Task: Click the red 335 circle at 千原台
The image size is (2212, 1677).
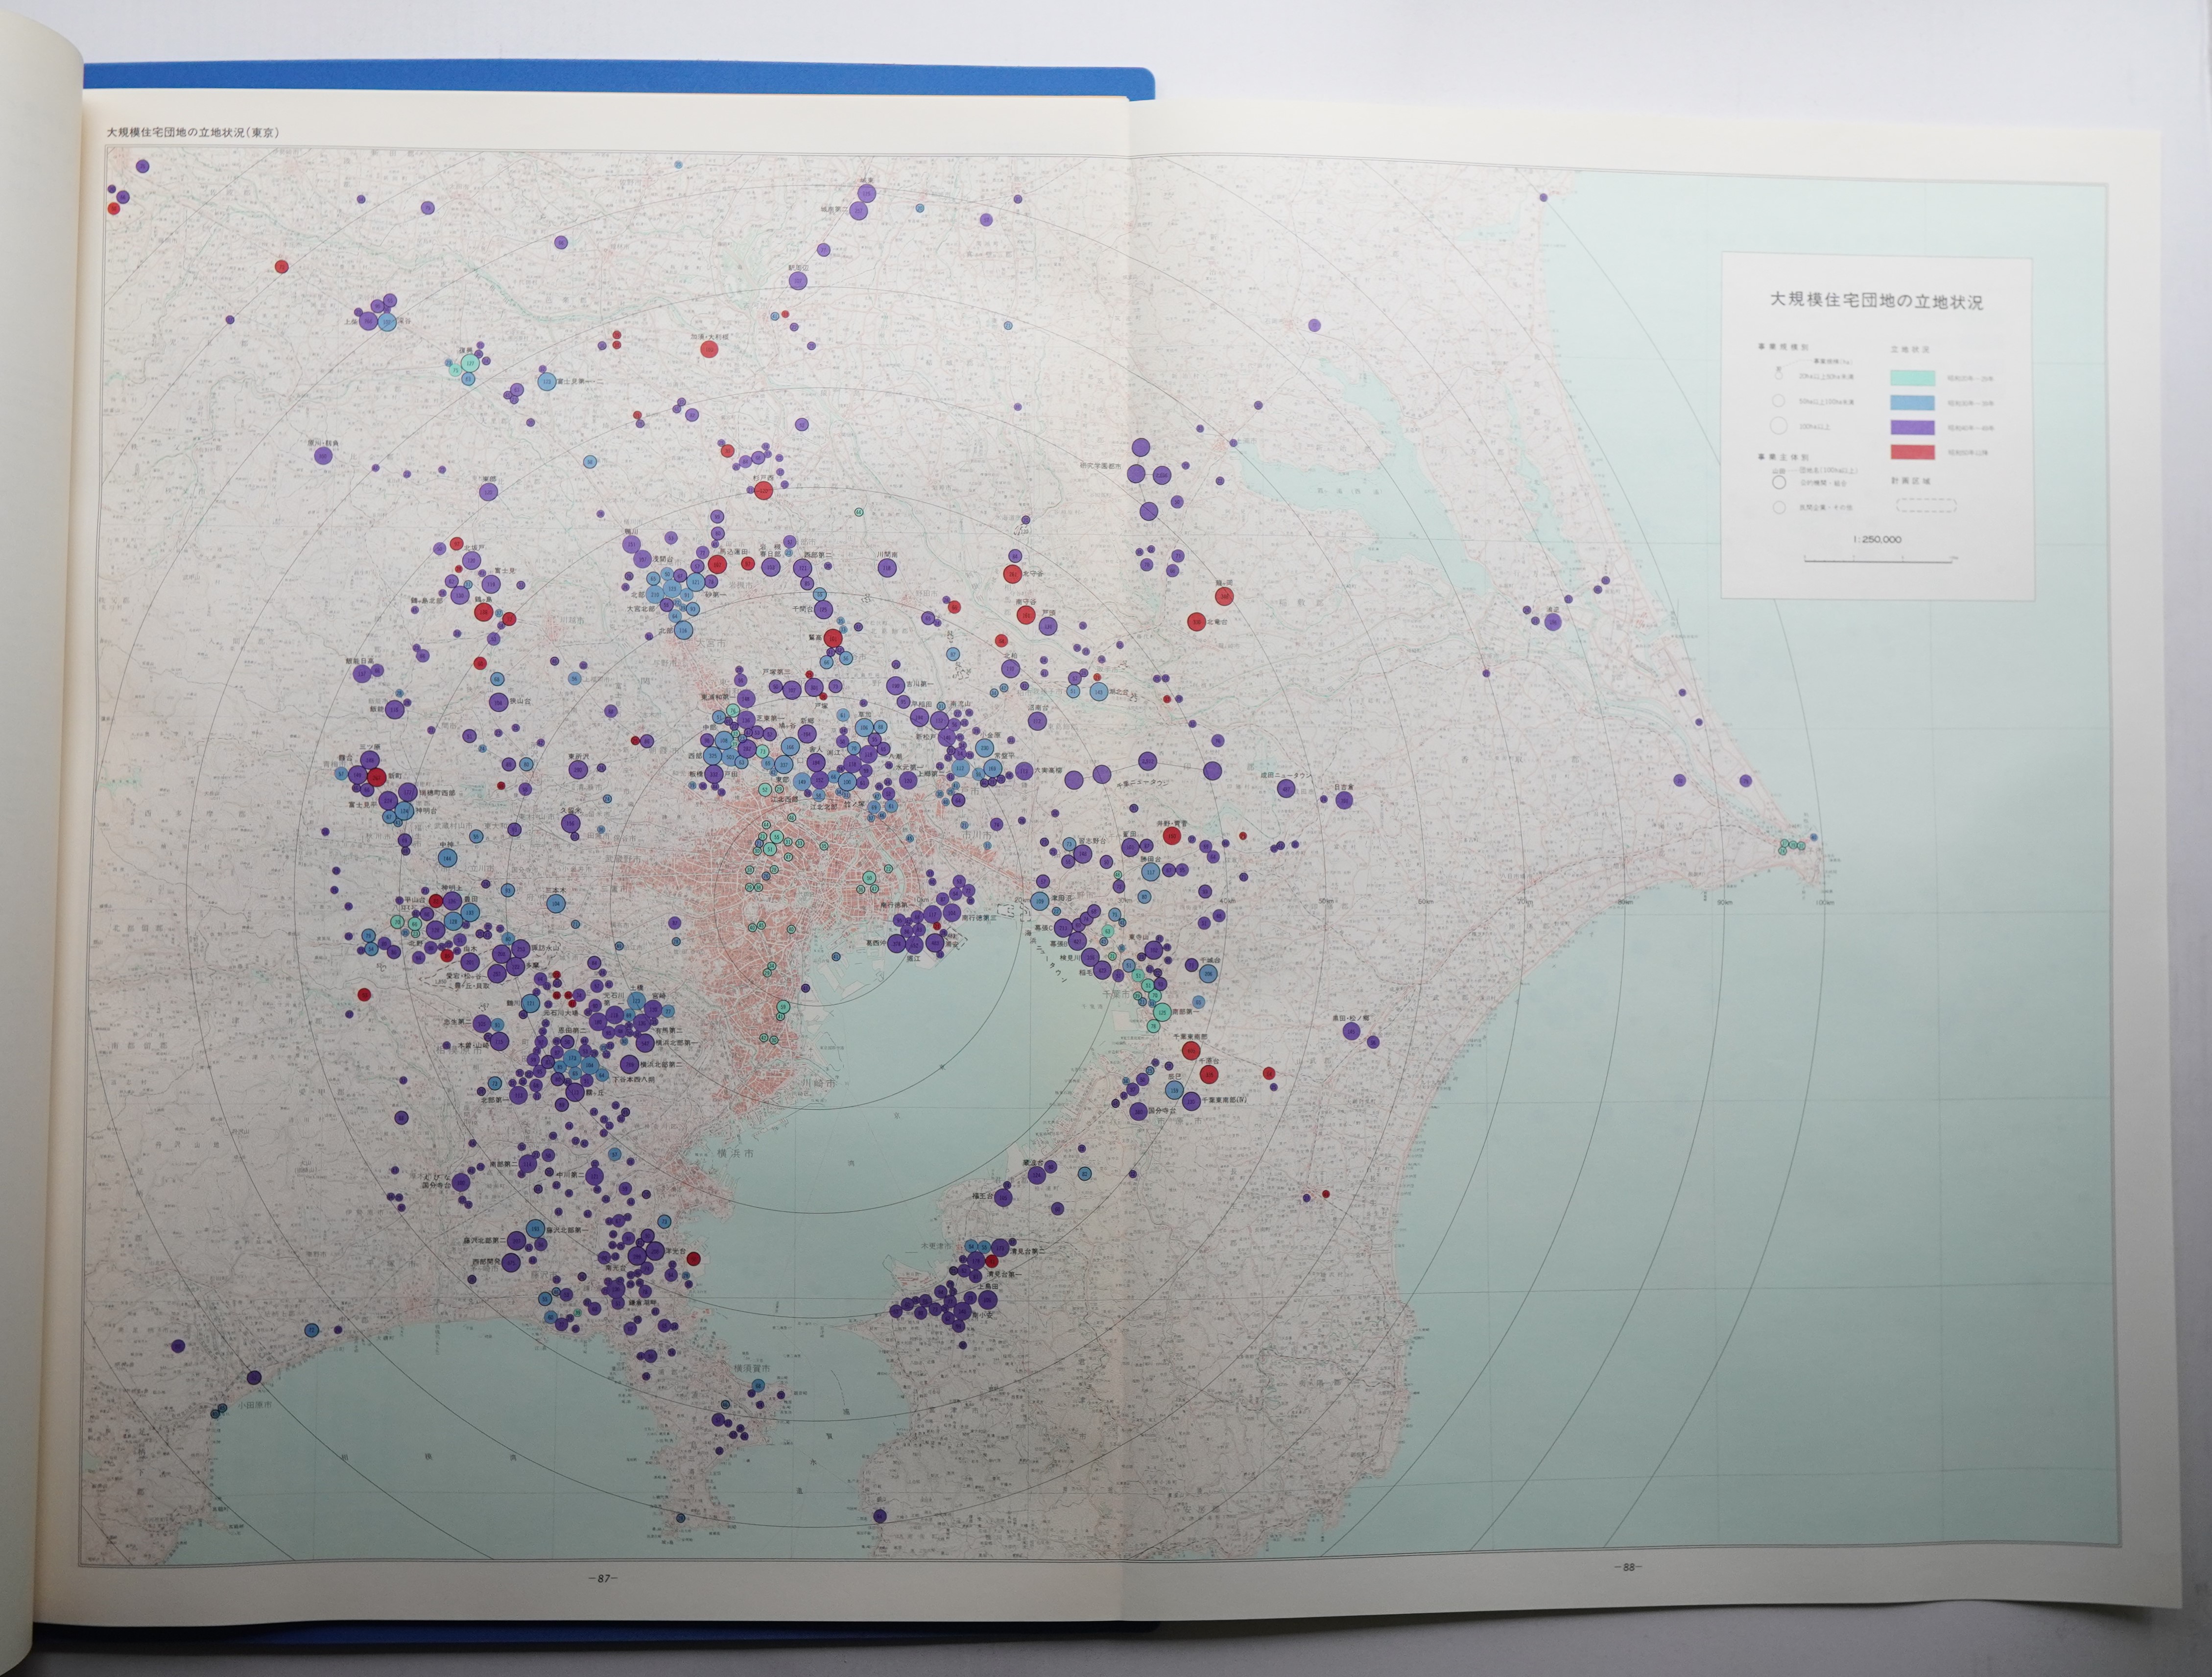Action: [1209, 1074]
